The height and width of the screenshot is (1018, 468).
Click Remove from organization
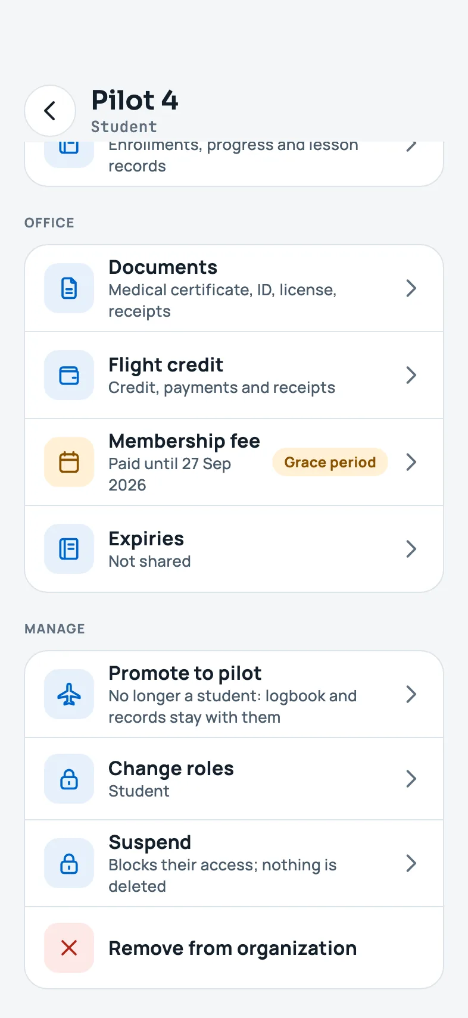[234, 948]
